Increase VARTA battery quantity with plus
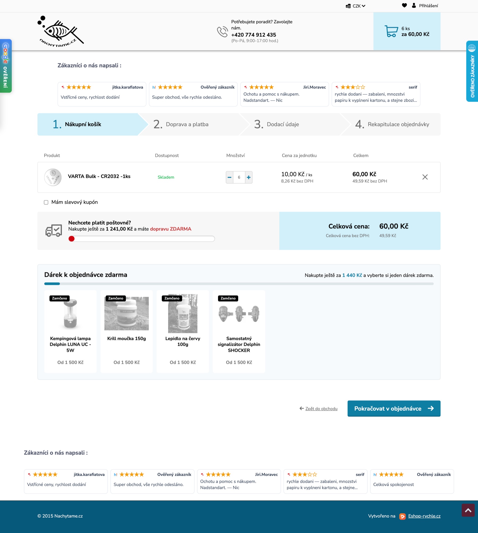478x533 pixels. 249,177
